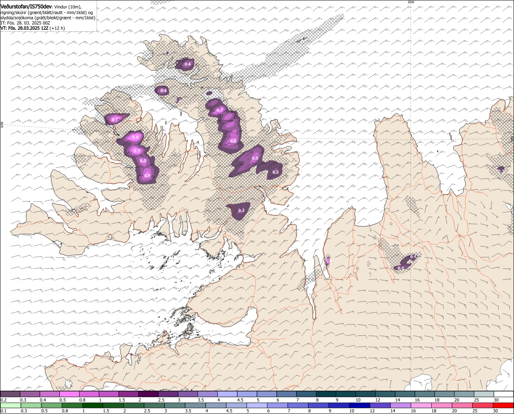Click the 0.2 legend label
Screen dimensions: 514x414
pyautogui.click(x=3, y=400)
